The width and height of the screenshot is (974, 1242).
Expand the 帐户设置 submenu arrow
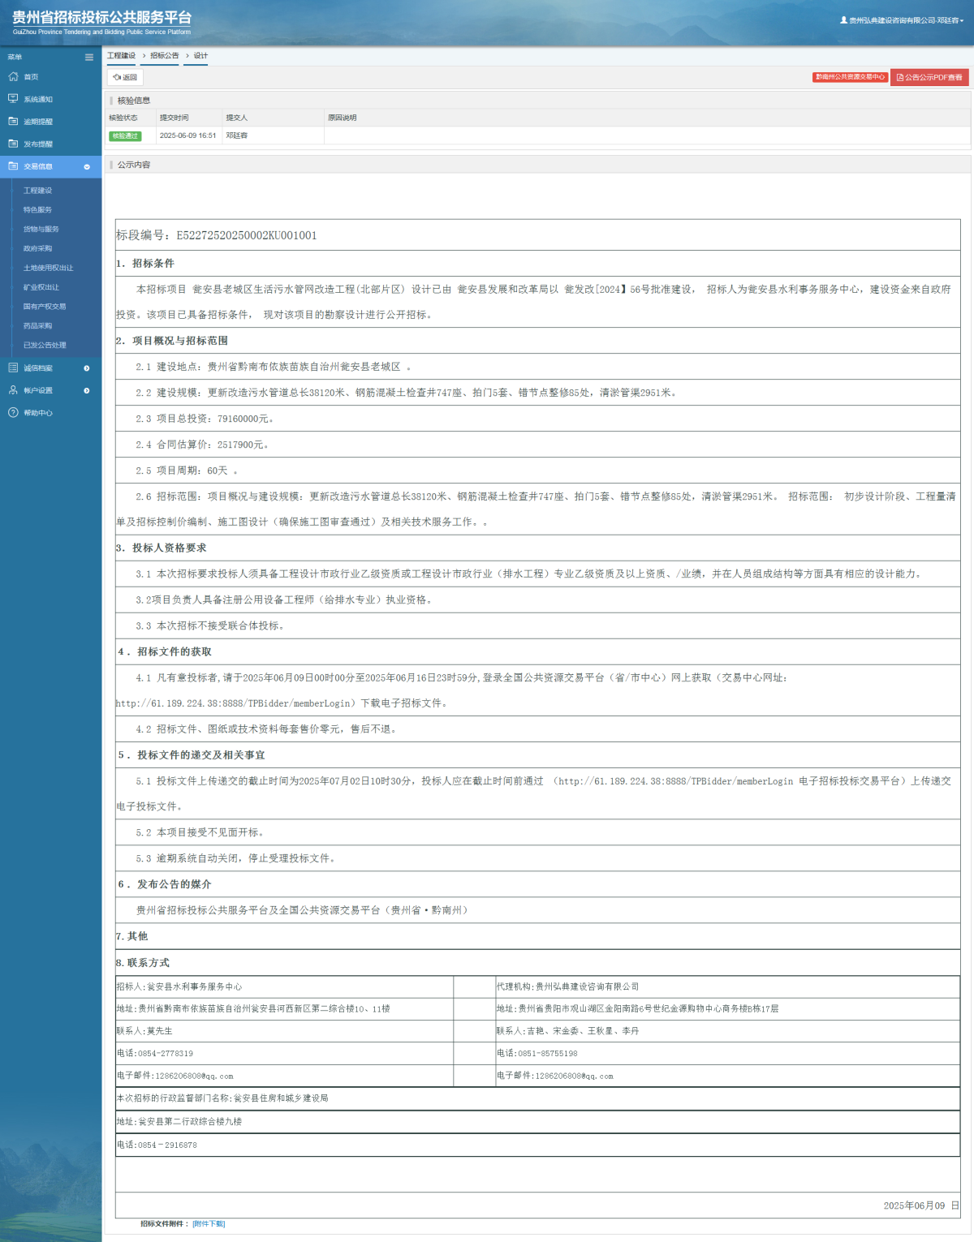click(87, 390)
